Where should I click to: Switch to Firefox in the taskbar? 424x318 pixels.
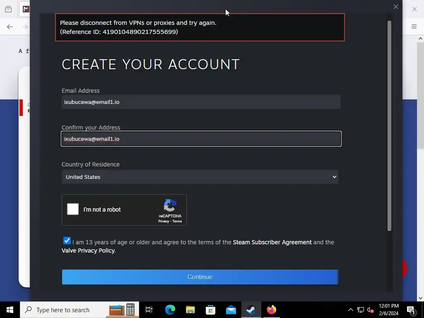pos(272,310)
